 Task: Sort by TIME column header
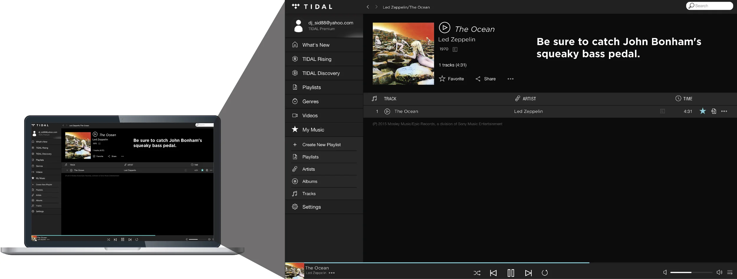pos(684,99)
